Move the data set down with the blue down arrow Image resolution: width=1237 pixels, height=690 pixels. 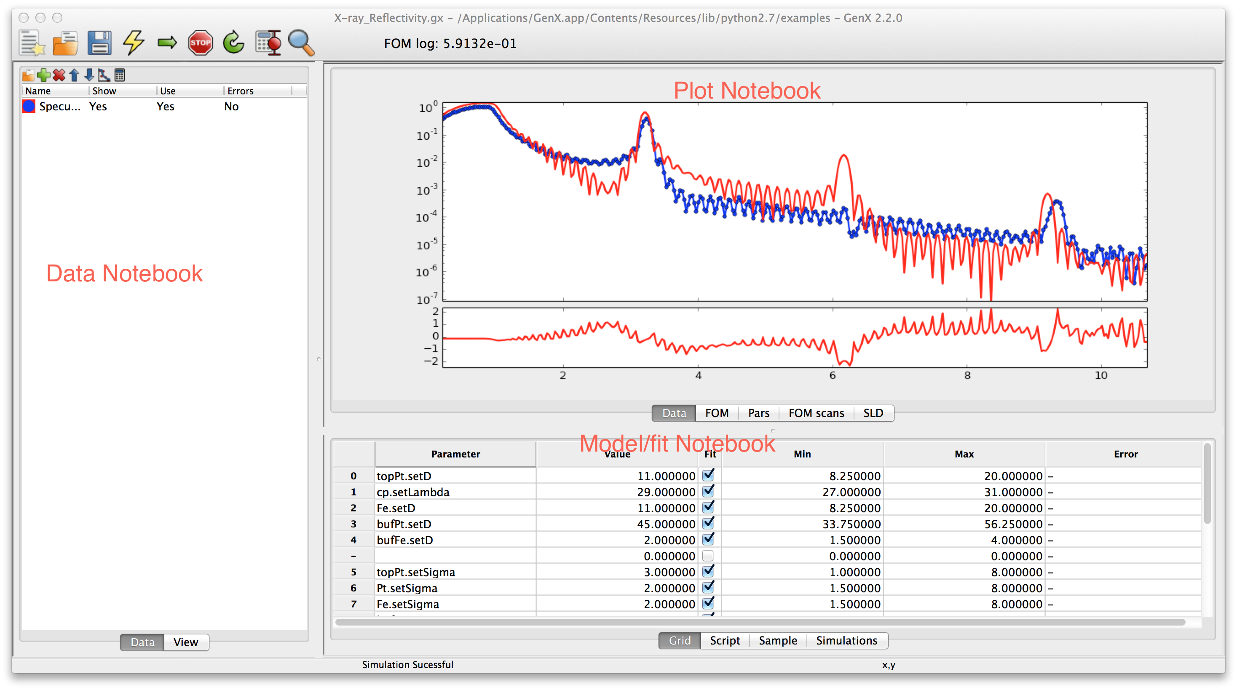89,75
